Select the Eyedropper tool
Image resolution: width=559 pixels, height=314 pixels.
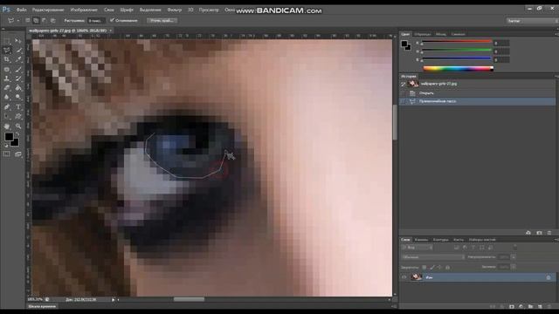click(x=18, y=59)
